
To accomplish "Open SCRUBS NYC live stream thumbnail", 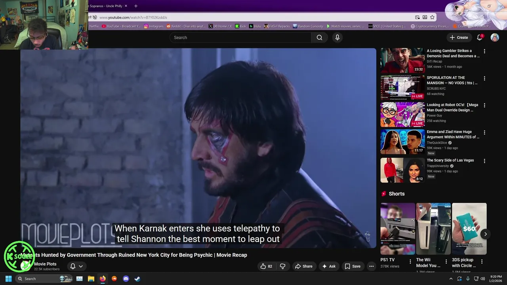I will (402, 87).
